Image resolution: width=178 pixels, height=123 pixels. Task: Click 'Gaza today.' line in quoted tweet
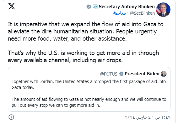click(x=23, y=87)
